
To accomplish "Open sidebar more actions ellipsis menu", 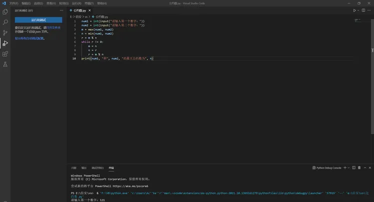I will click(61, 10).
